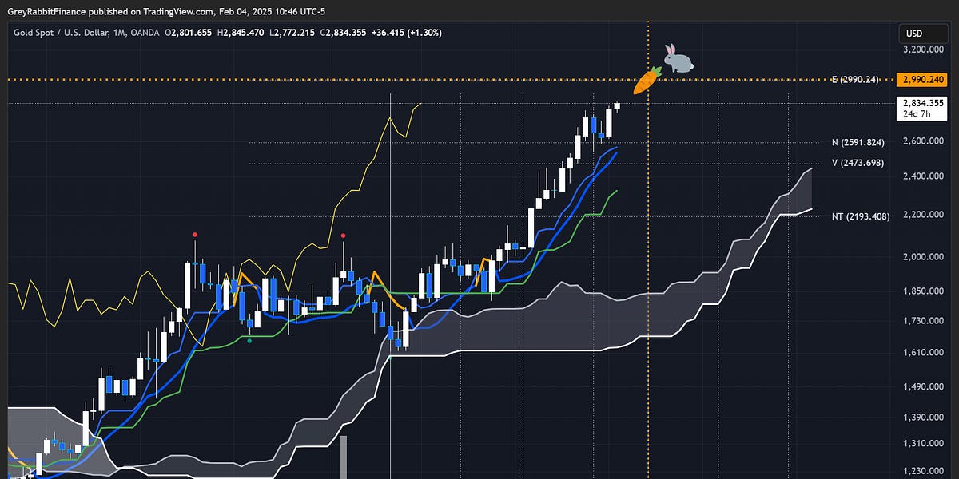Open the USD currency selector
Image resolution: width=959 pixels, height=479 pixels.
tap(923, 34)
